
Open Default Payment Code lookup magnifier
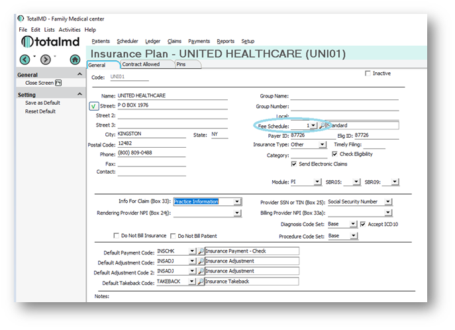click(200, 251)
